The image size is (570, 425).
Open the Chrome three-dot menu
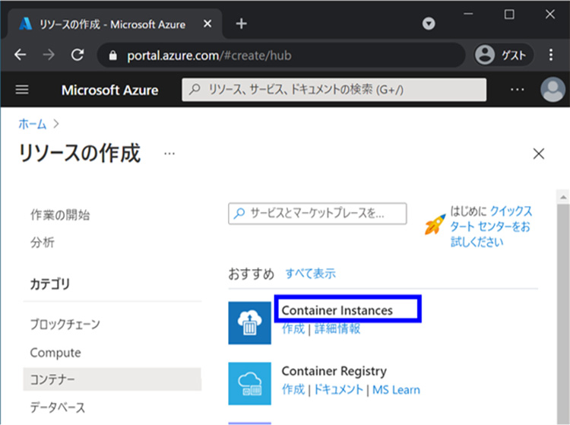pos(551,55)
